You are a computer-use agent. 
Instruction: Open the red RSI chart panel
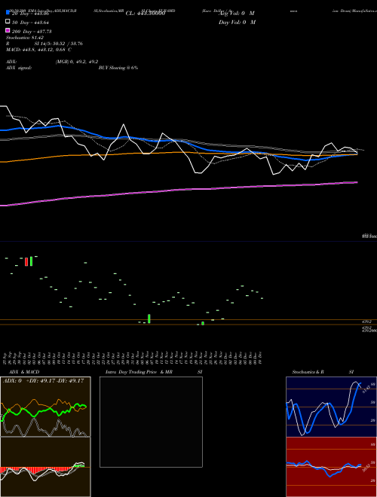(331, 467)
